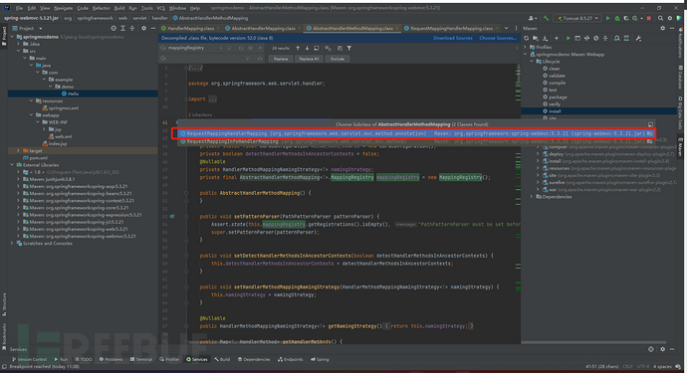This screenshot has height=373, width=687.
Task: Expand all in Project panel toolbar
Action: (122, 28)
